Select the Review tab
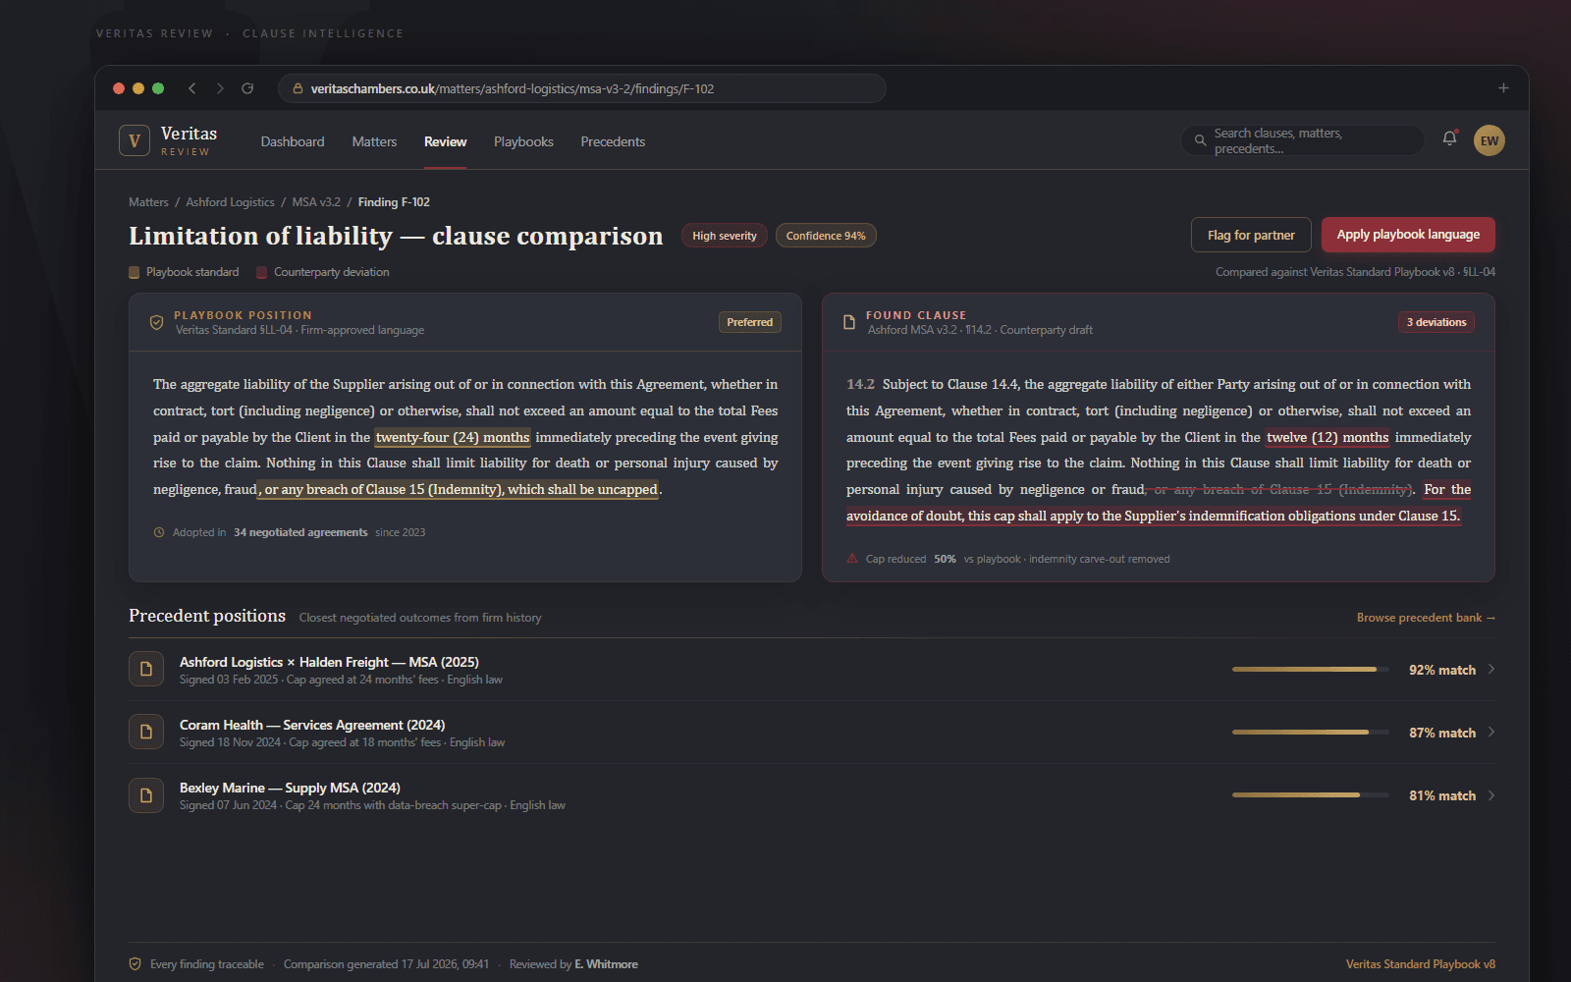 [x=445, y=141]
